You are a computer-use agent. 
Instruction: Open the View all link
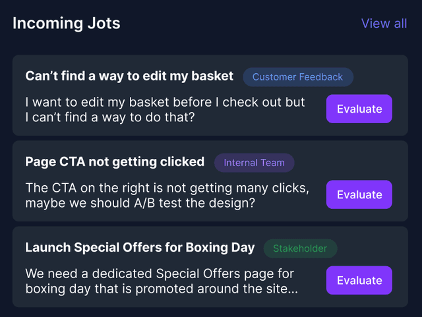(384, 24)
